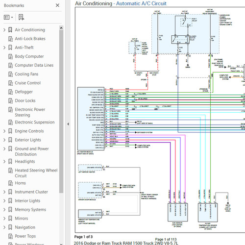Open the Memory Systems bookmark

click(30, 210)
